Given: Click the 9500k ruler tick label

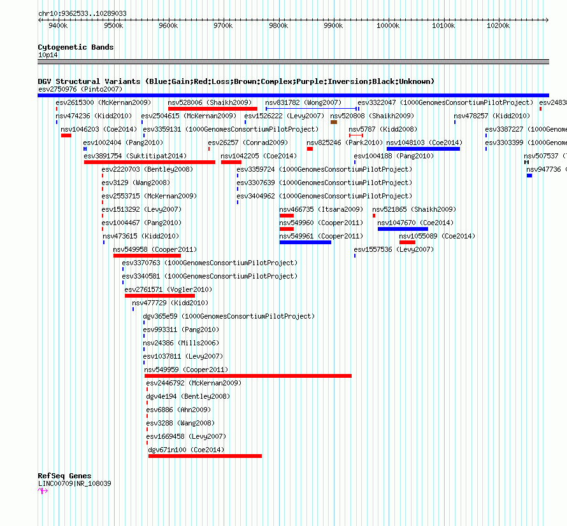Looking at the screenshot, I should (113, 25).
